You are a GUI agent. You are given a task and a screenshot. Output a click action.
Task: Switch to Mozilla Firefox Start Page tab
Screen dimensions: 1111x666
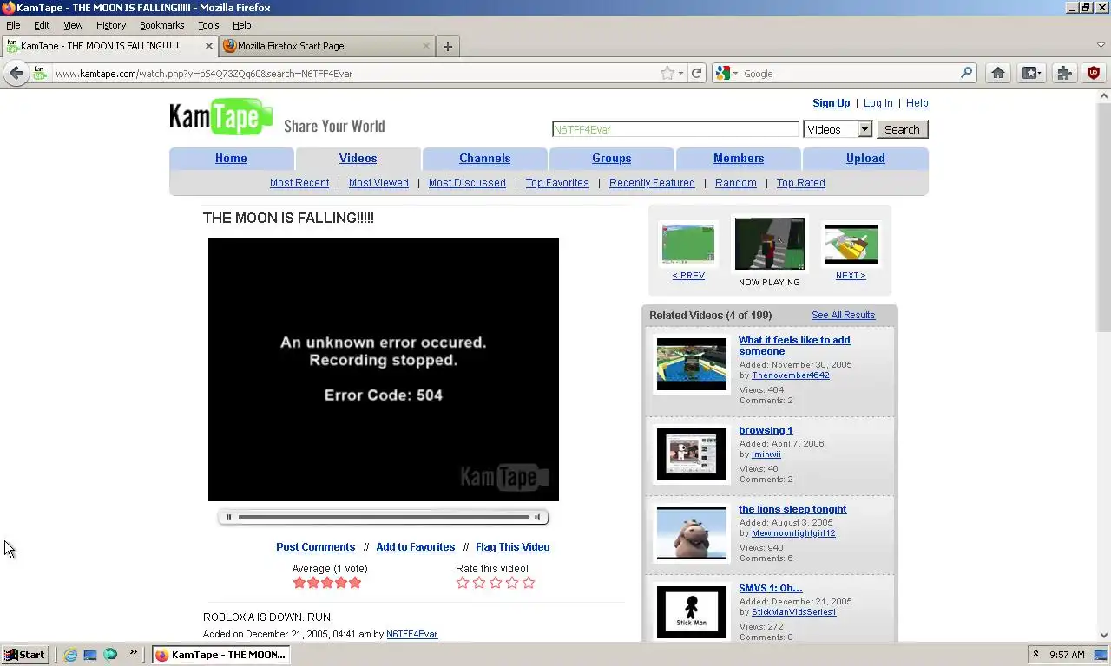(326, 46)
